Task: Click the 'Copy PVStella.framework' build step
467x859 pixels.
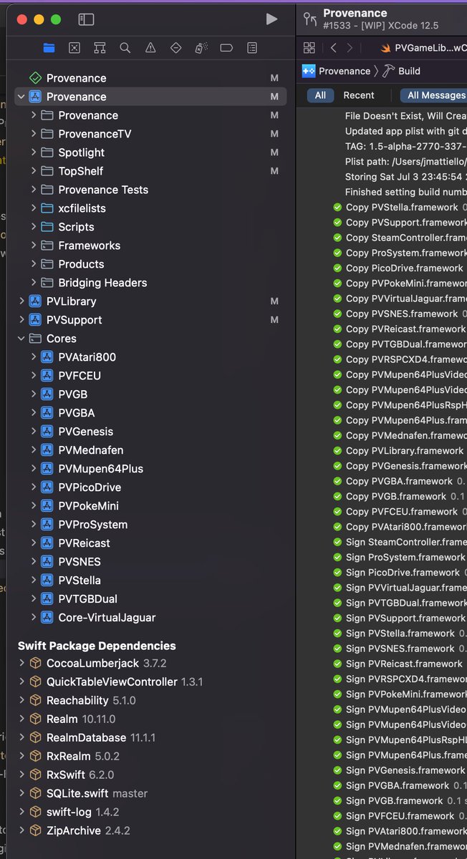Action: click(x=400, y=208)
